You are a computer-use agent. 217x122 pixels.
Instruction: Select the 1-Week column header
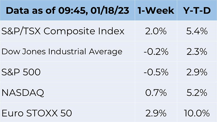(156, 11)
